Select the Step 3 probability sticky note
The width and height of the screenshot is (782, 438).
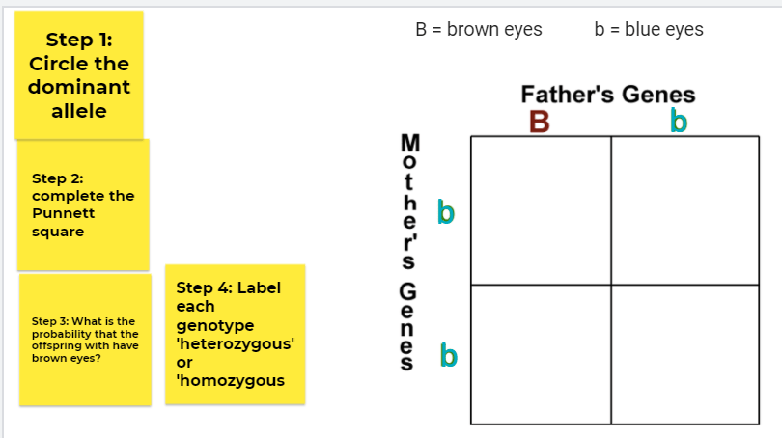(85, 339)
